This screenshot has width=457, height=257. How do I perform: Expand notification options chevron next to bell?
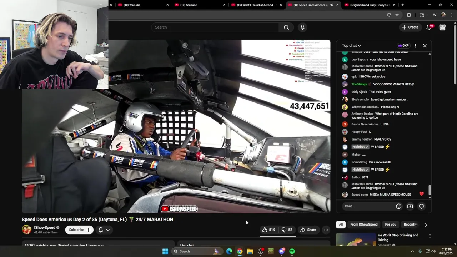pos(107,230)
